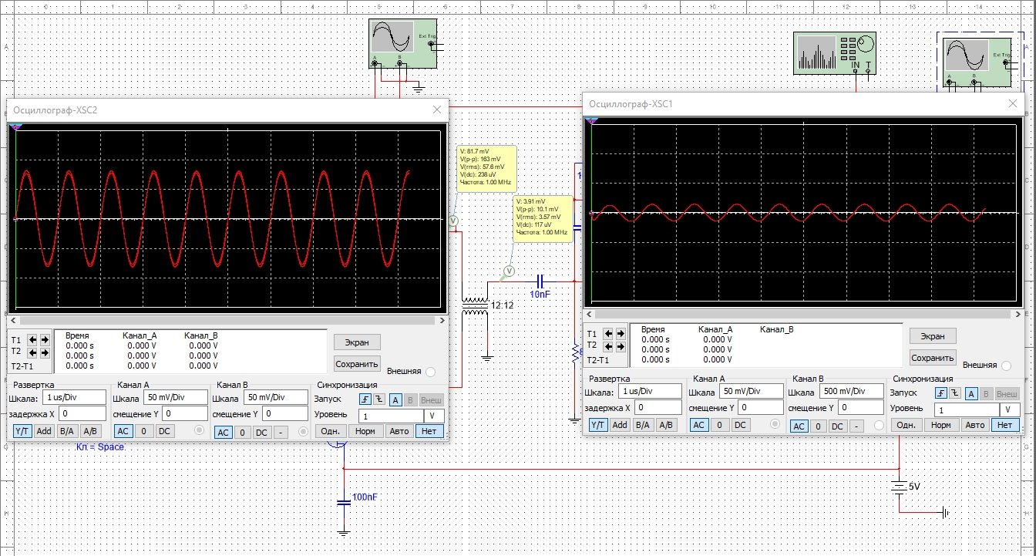Select the 10nF capacitor on schematic
This screenshot has width=1036, height=556.
click(540, 281)
